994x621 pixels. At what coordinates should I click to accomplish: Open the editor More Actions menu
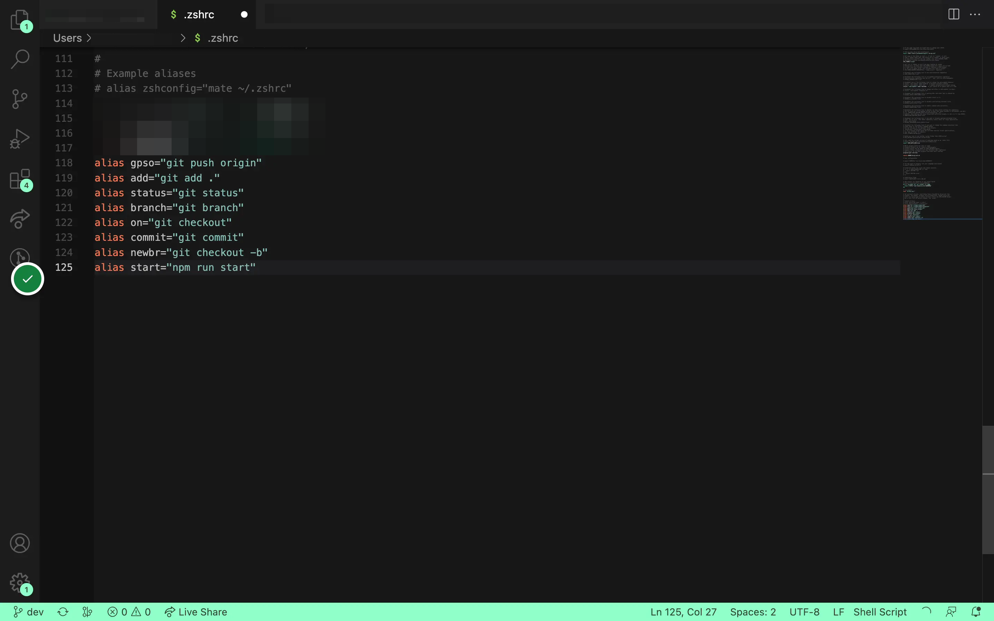click(x=975, y=14)
